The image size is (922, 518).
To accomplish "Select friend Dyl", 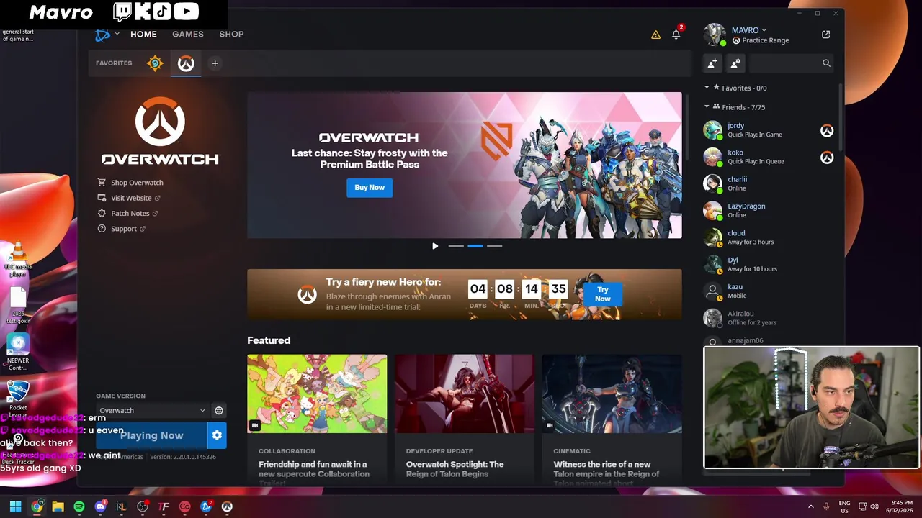I will [768, 264].
